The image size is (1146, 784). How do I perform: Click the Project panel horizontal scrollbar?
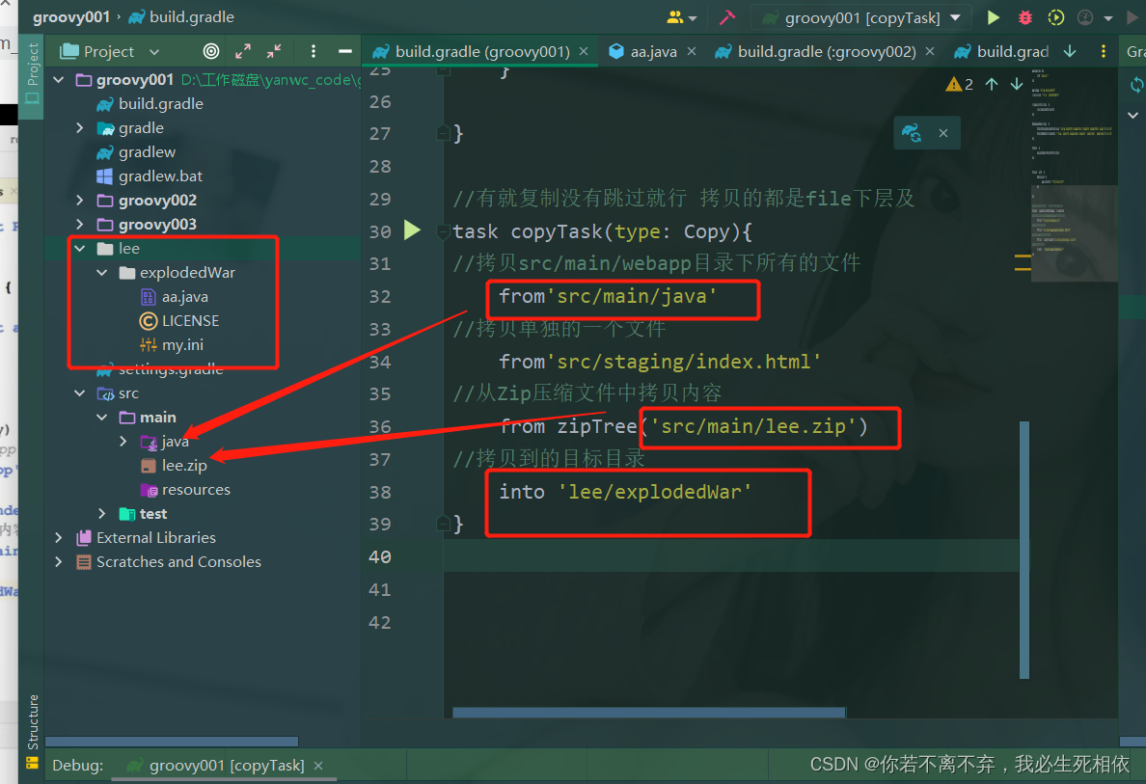tap(172, 741)
